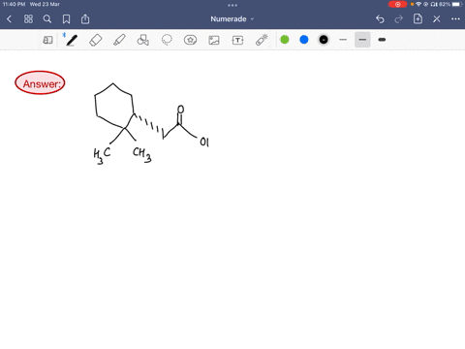Screen dimensions: 465x349
Task: Open the search magnifier
Action: click(47, 19)
